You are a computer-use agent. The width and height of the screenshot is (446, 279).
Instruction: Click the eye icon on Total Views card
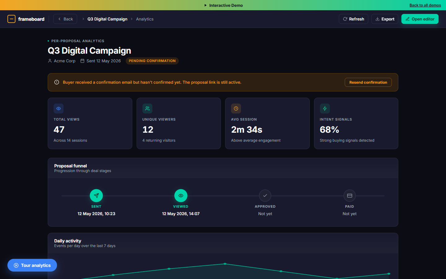pyautogui.click(x=59, y=108)
